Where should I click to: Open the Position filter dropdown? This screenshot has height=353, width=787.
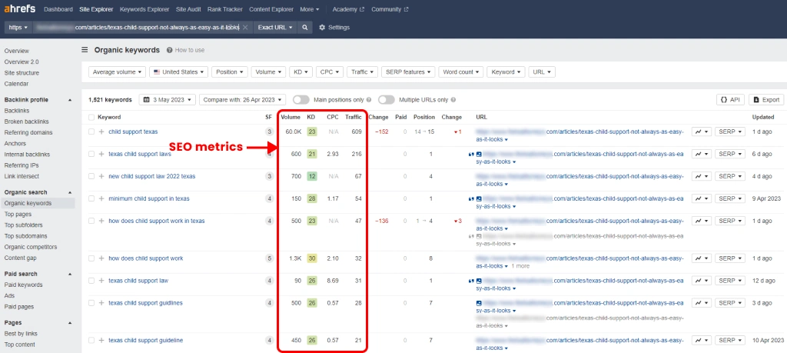click(229, 72)
